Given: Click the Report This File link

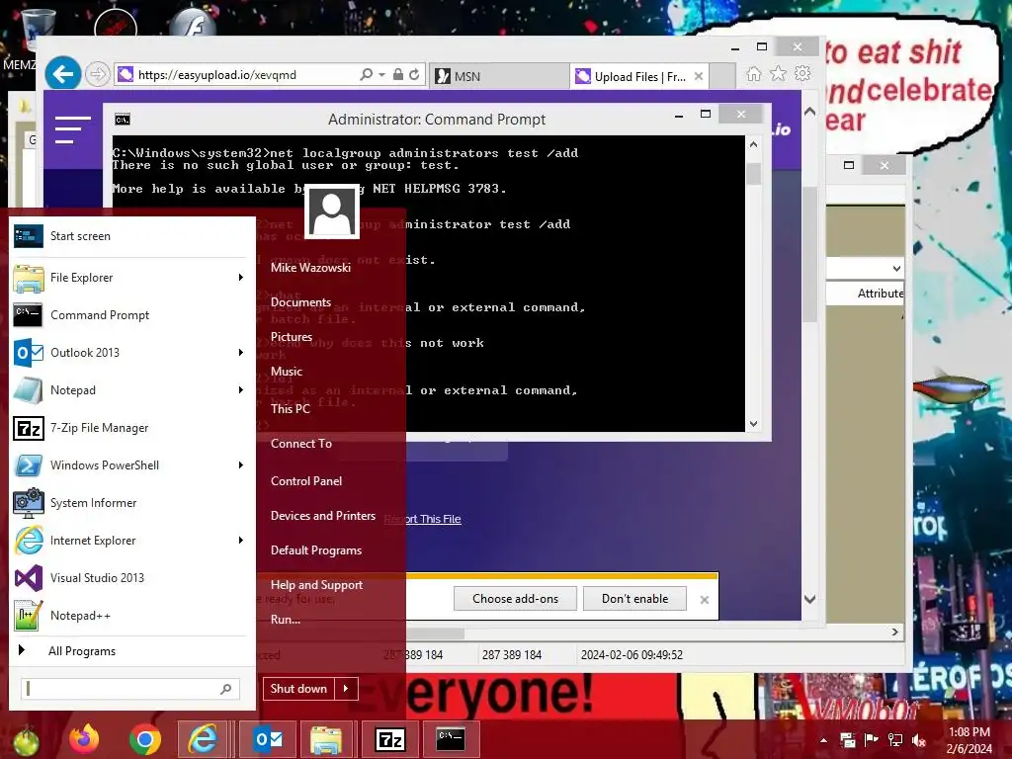Looking at the screenshot, I should [x=422, y=519].
